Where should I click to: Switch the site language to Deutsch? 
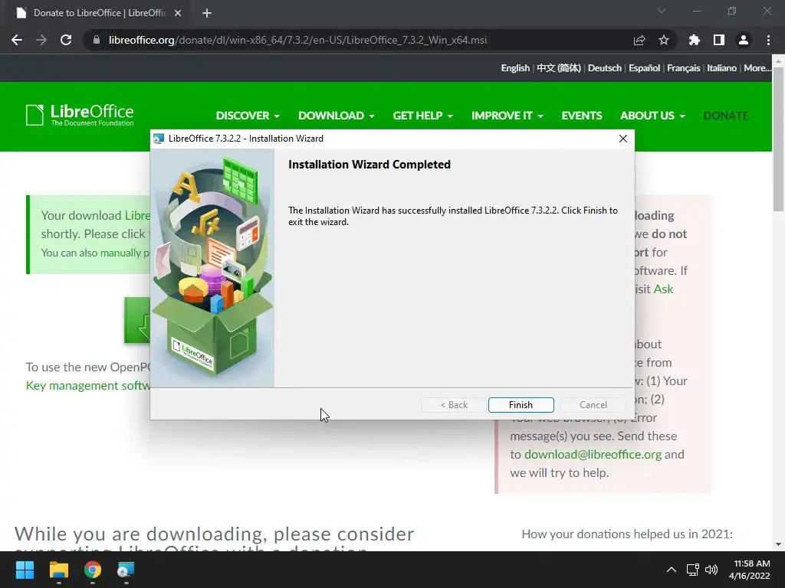click(604, 68)
